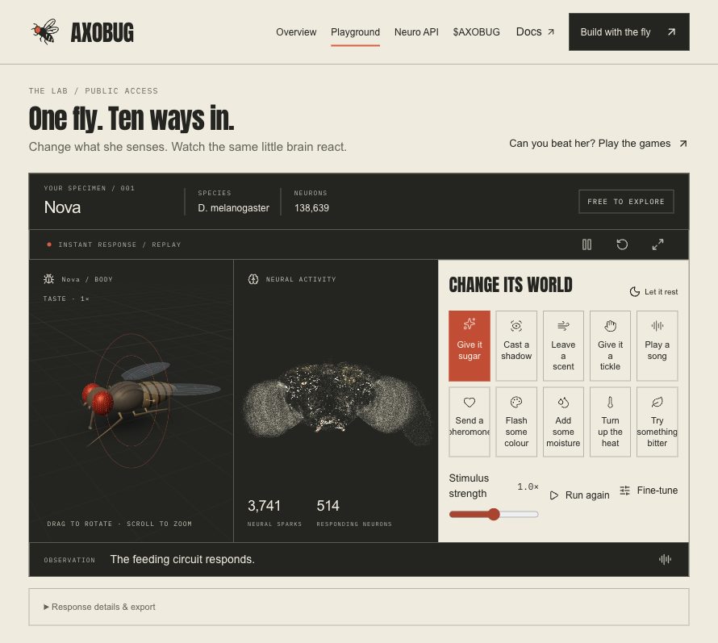Click the observation text The feeding circuit responds.

click(x=182, y=559)
